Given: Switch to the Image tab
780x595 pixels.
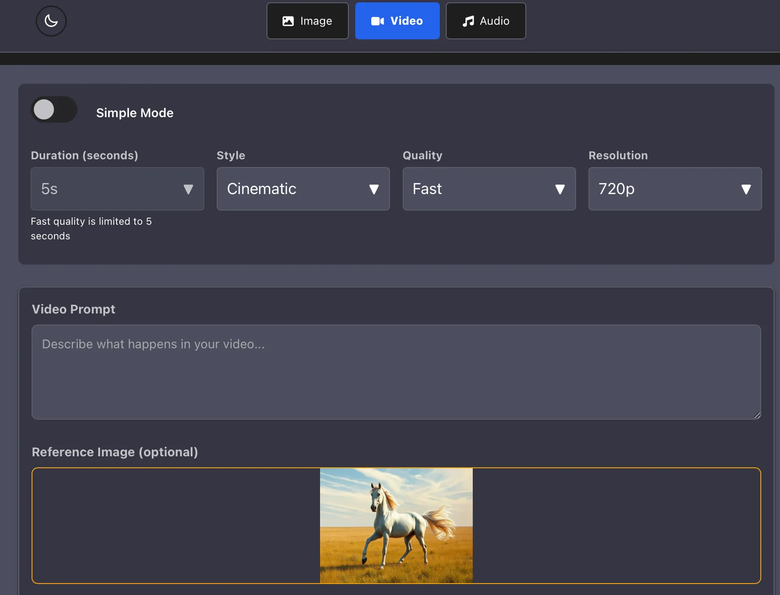Looking at the screenshot, I should (x=307, y=21).
